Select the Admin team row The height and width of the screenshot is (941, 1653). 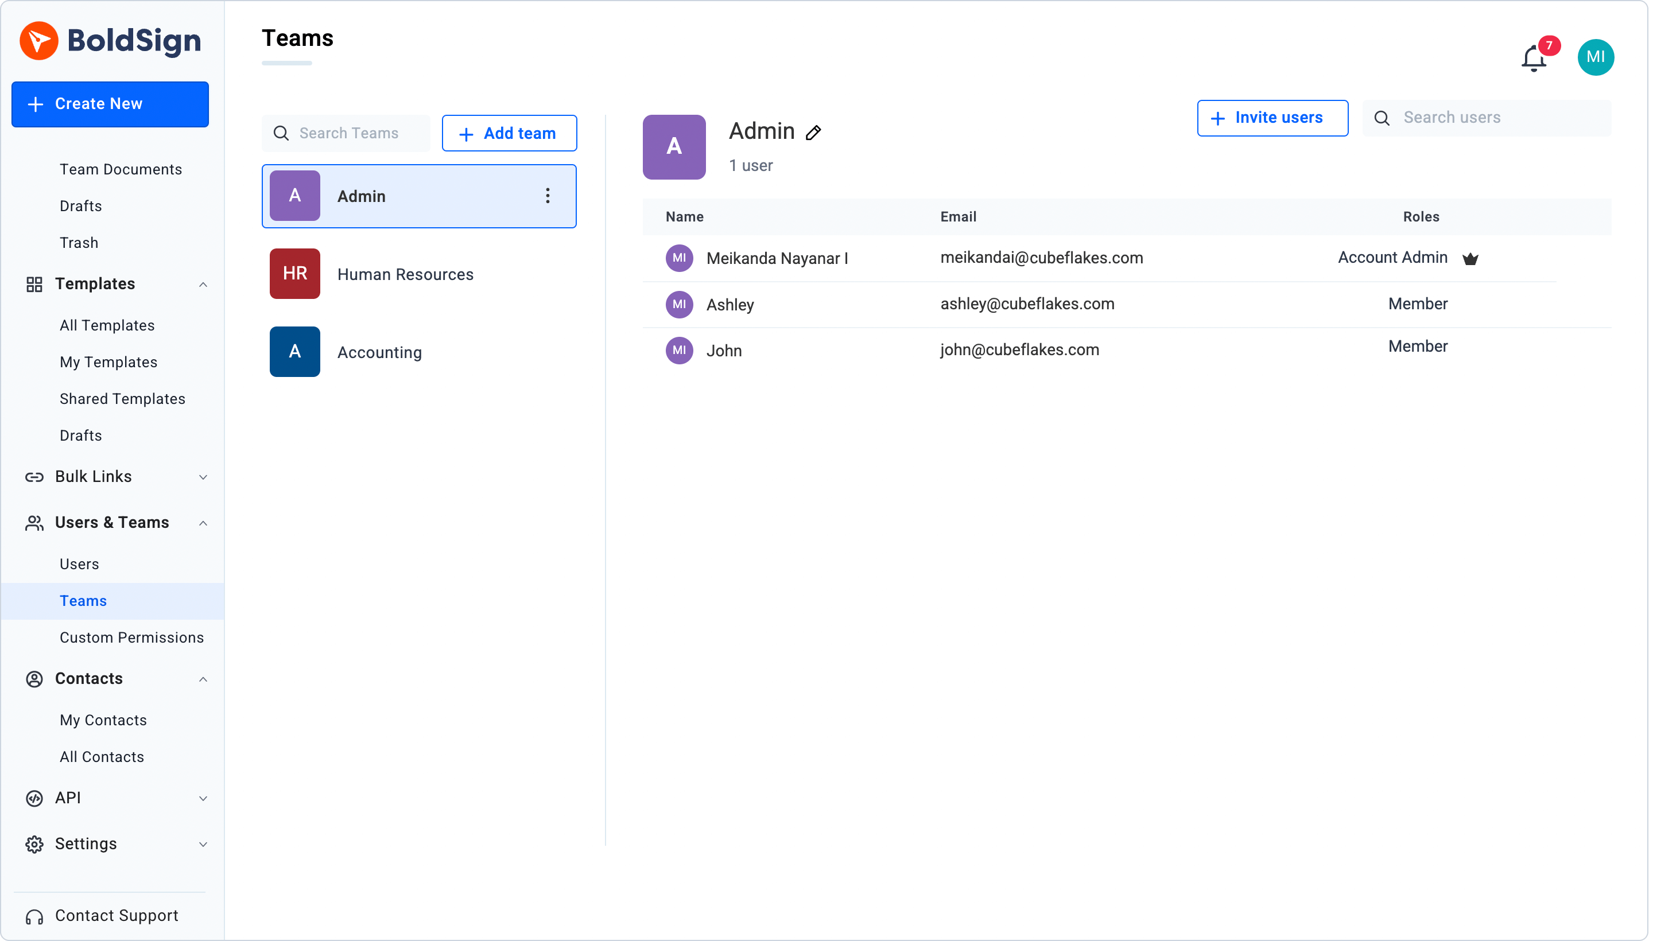[420, 196]
